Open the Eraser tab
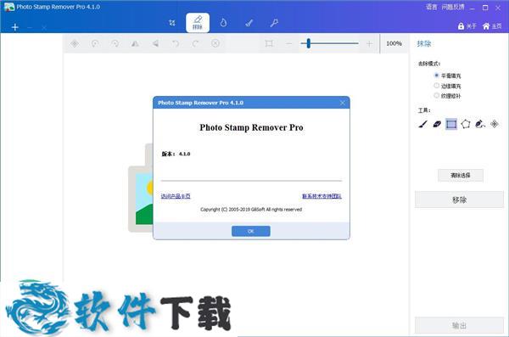 coord(198,23)
